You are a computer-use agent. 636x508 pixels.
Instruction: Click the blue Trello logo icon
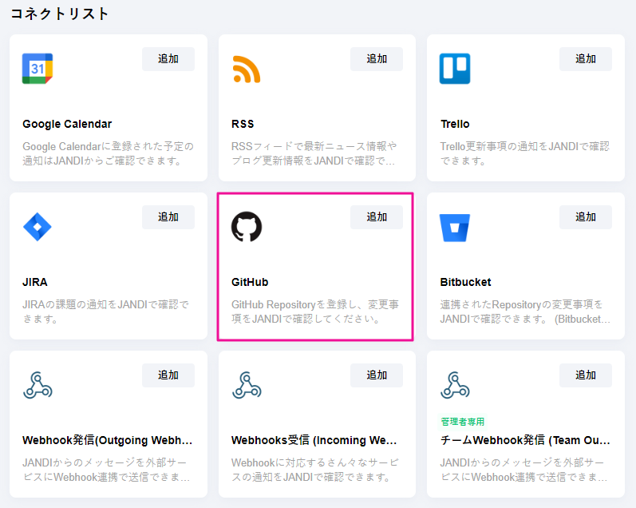tap(455, 69)
